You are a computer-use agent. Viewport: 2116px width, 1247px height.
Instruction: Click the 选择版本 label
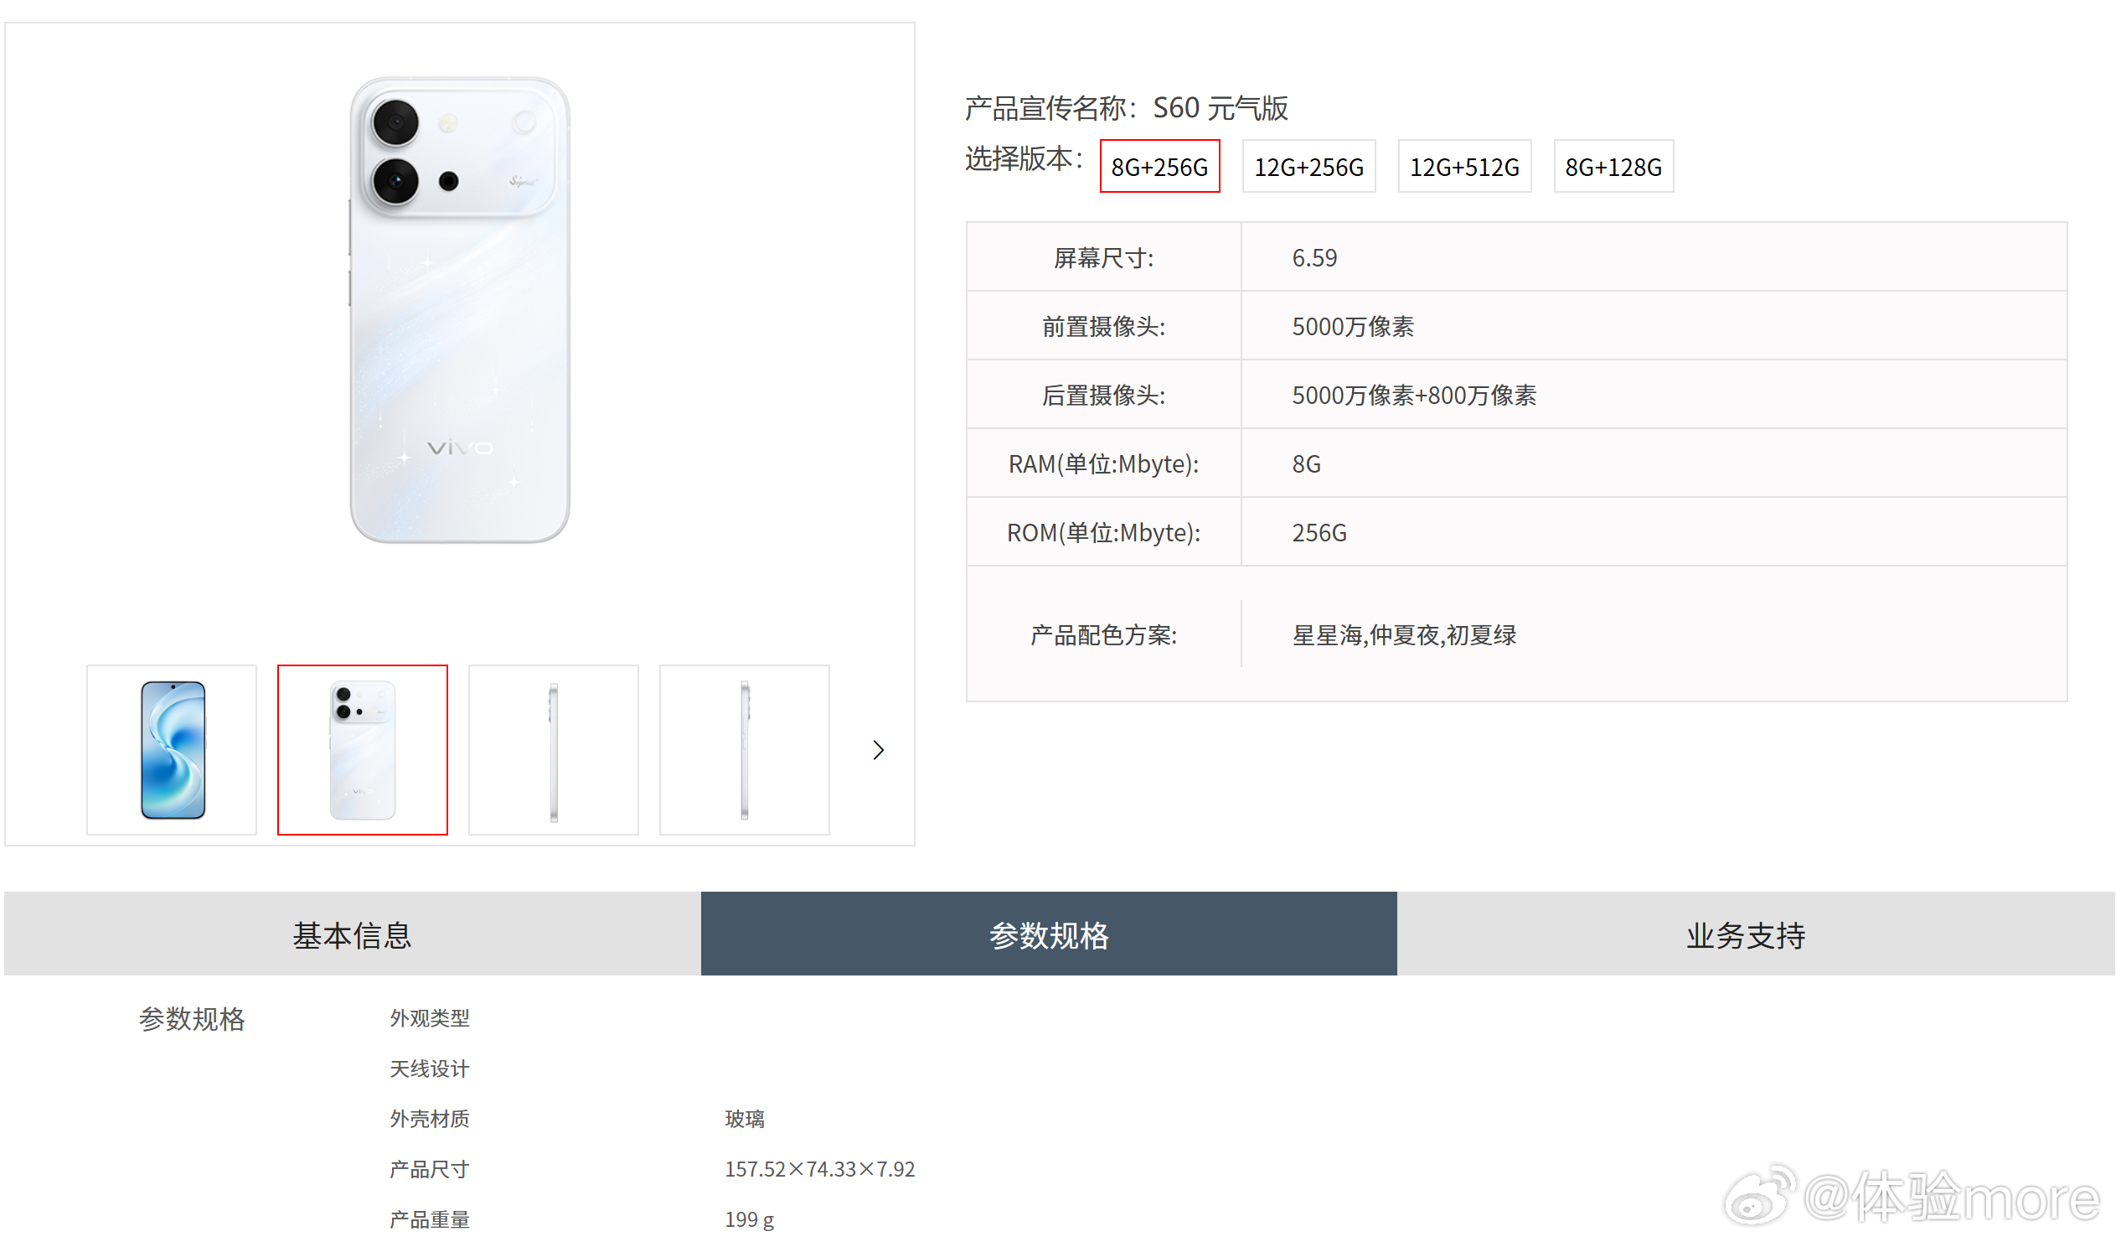(x=1024, y=158)
